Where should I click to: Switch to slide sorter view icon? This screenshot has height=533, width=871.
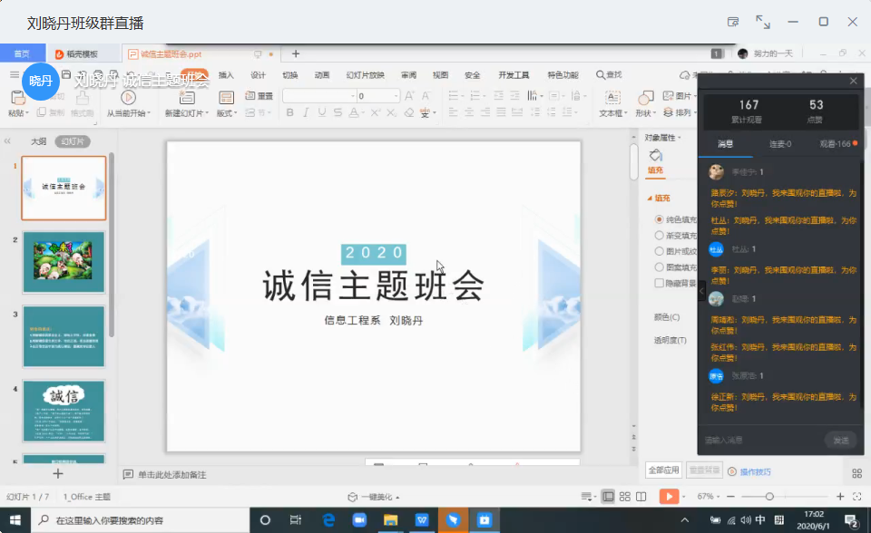[624, 497]
